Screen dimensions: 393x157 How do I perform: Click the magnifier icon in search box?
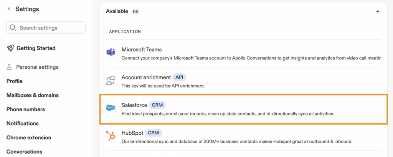[13, 28]
